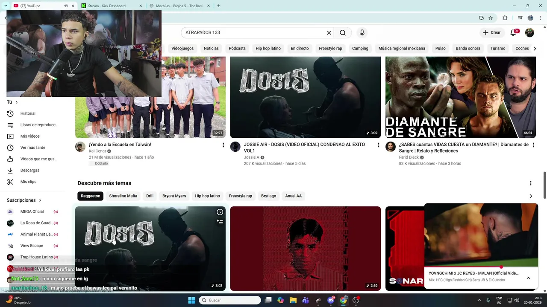
Task: Open the red portrait video thumbnail
Action: (x=306, y=249)
